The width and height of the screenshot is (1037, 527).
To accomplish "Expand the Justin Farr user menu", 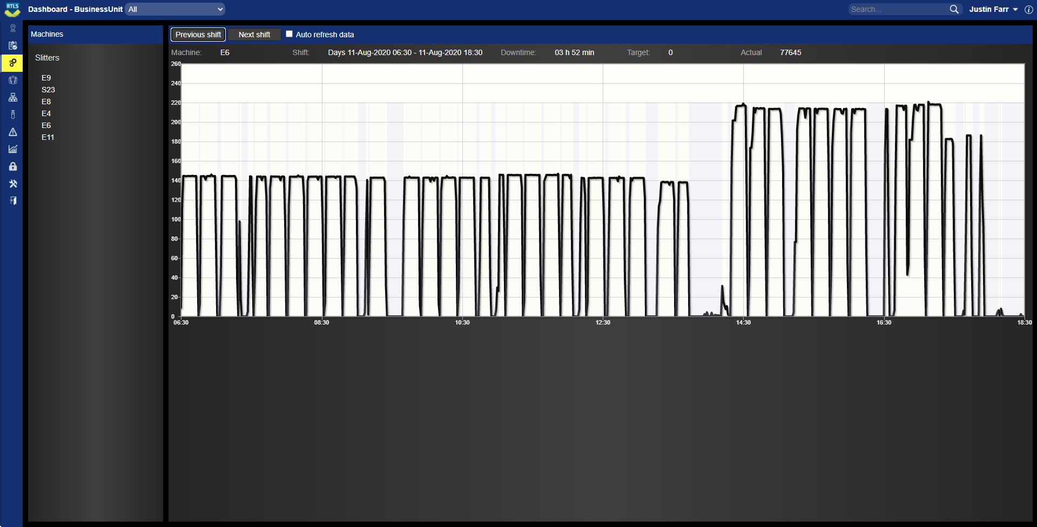I will 993,9.
